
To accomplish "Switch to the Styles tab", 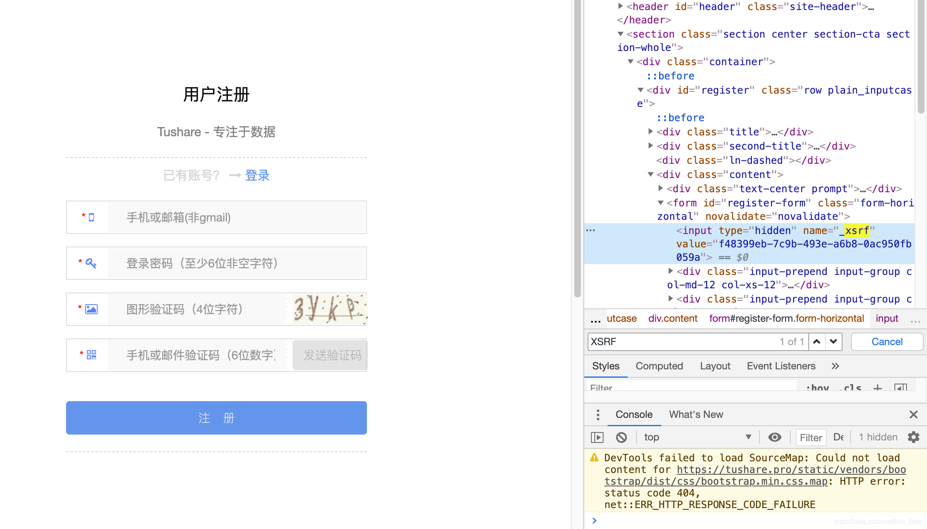I will coord(606,366).
